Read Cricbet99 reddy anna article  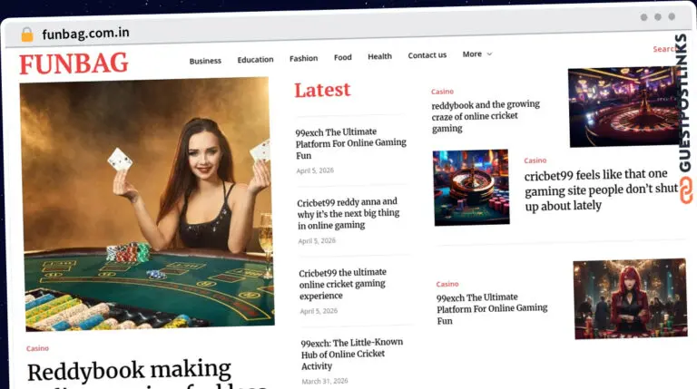coord(348,214)
